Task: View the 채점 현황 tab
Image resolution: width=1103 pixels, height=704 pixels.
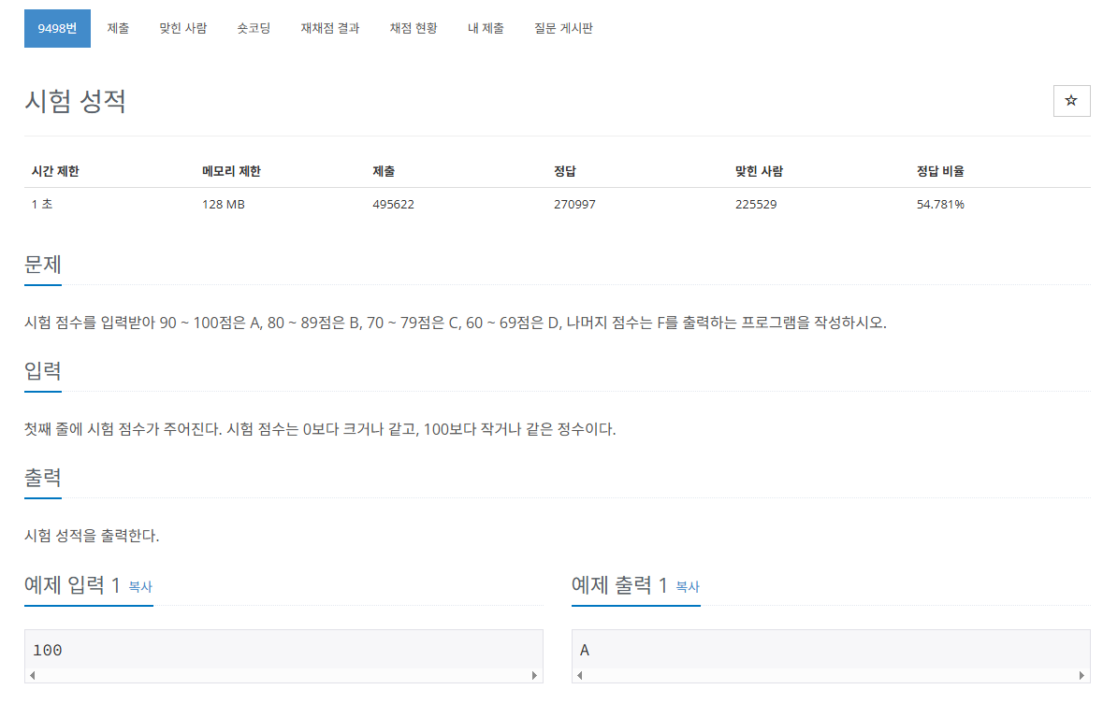Action: coord(414,28)
